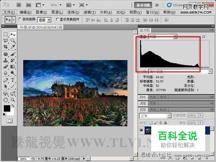The image size is (216, 162).
Task: Click the 基本功能 workspace button
Action: coord(143,5)
